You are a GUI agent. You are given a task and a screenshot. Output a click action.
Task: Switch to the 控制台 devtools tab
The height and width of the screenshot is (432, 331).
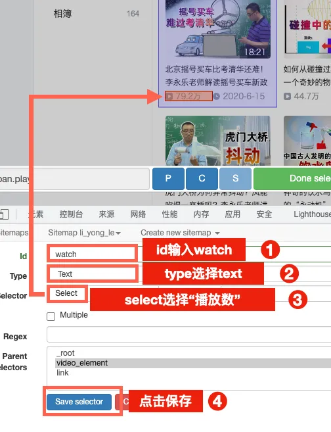click(x=71, y=214)
